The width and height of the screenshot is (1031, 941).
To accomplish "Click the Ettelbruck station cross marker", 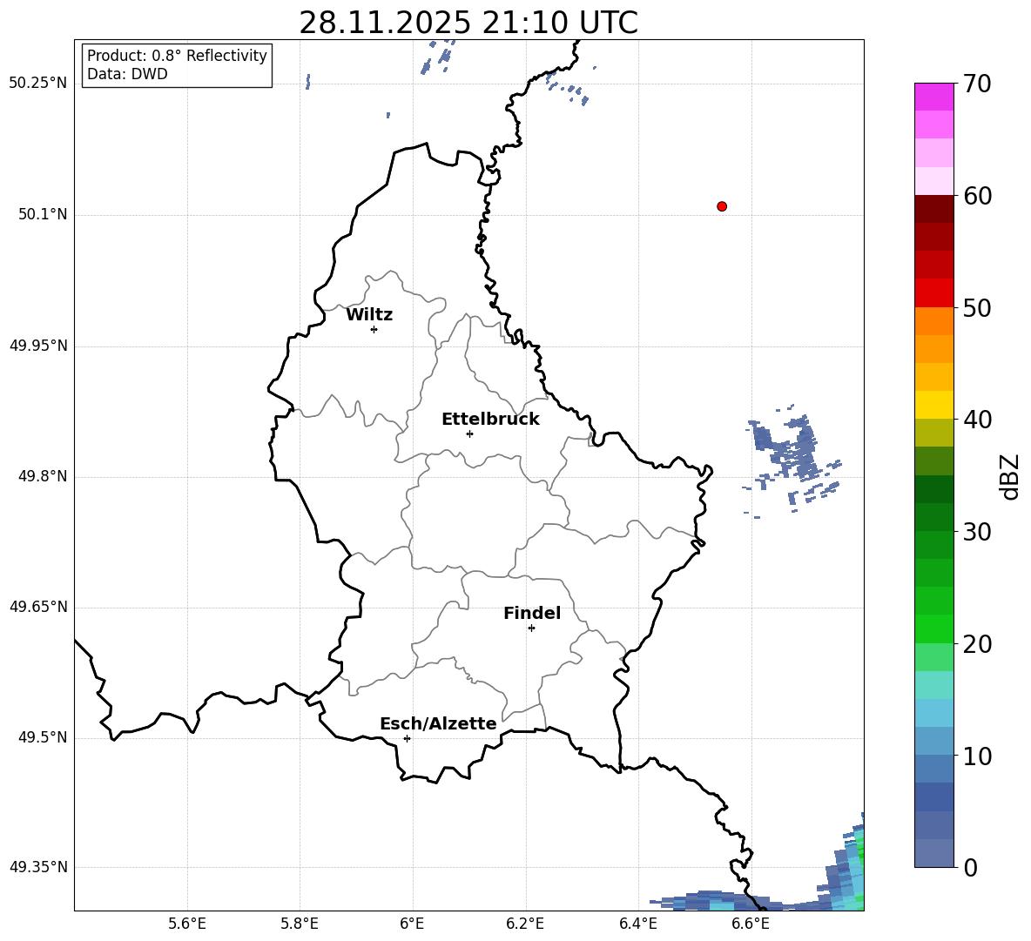I will click(469, 434).
